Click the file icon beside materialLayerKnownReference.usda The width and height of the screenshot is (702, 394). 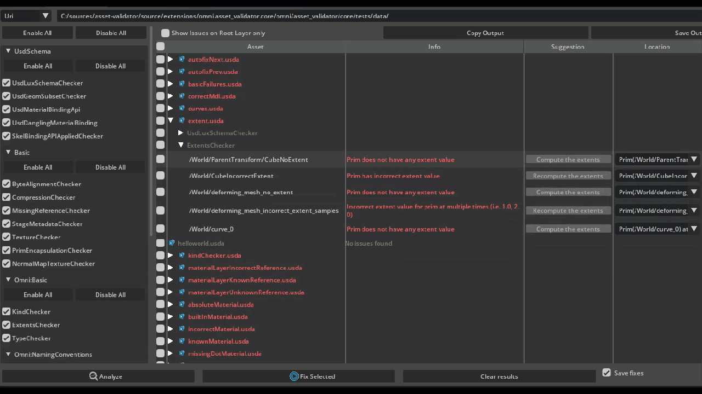182,280
